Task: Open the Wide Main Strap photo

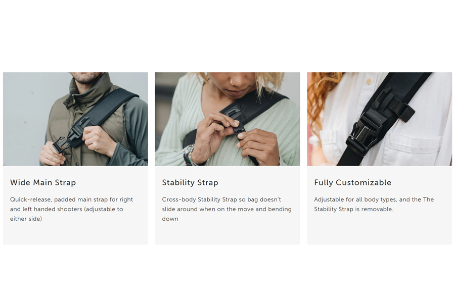Action: (x=75, y=119)
